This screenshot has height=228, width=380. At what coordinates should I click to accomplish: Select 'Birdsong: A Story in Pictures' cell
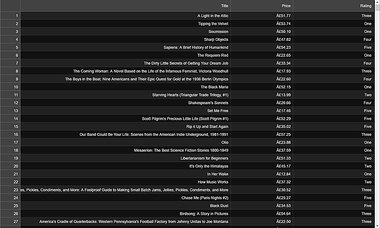coord(125,214)
